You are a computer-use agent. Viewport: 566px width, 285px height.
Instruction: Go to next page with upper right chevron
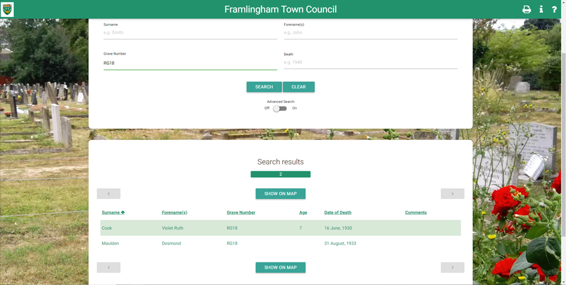(452, 193)
